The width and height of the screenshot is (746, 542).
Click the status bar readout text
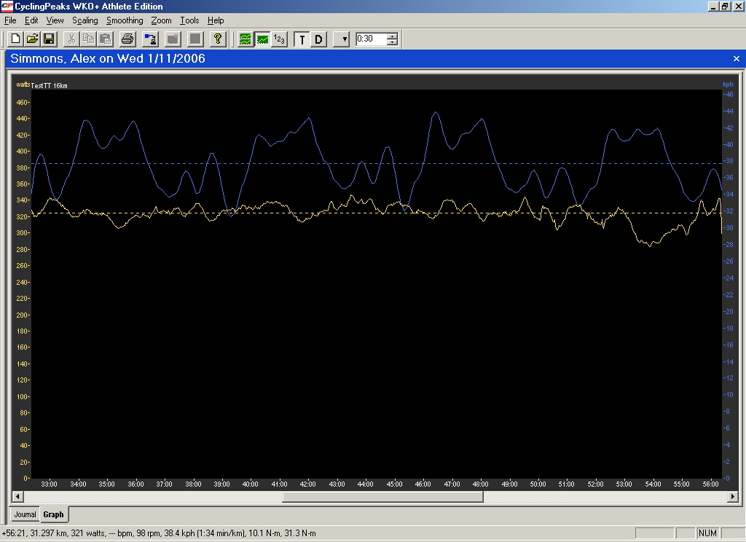point(160,533)
